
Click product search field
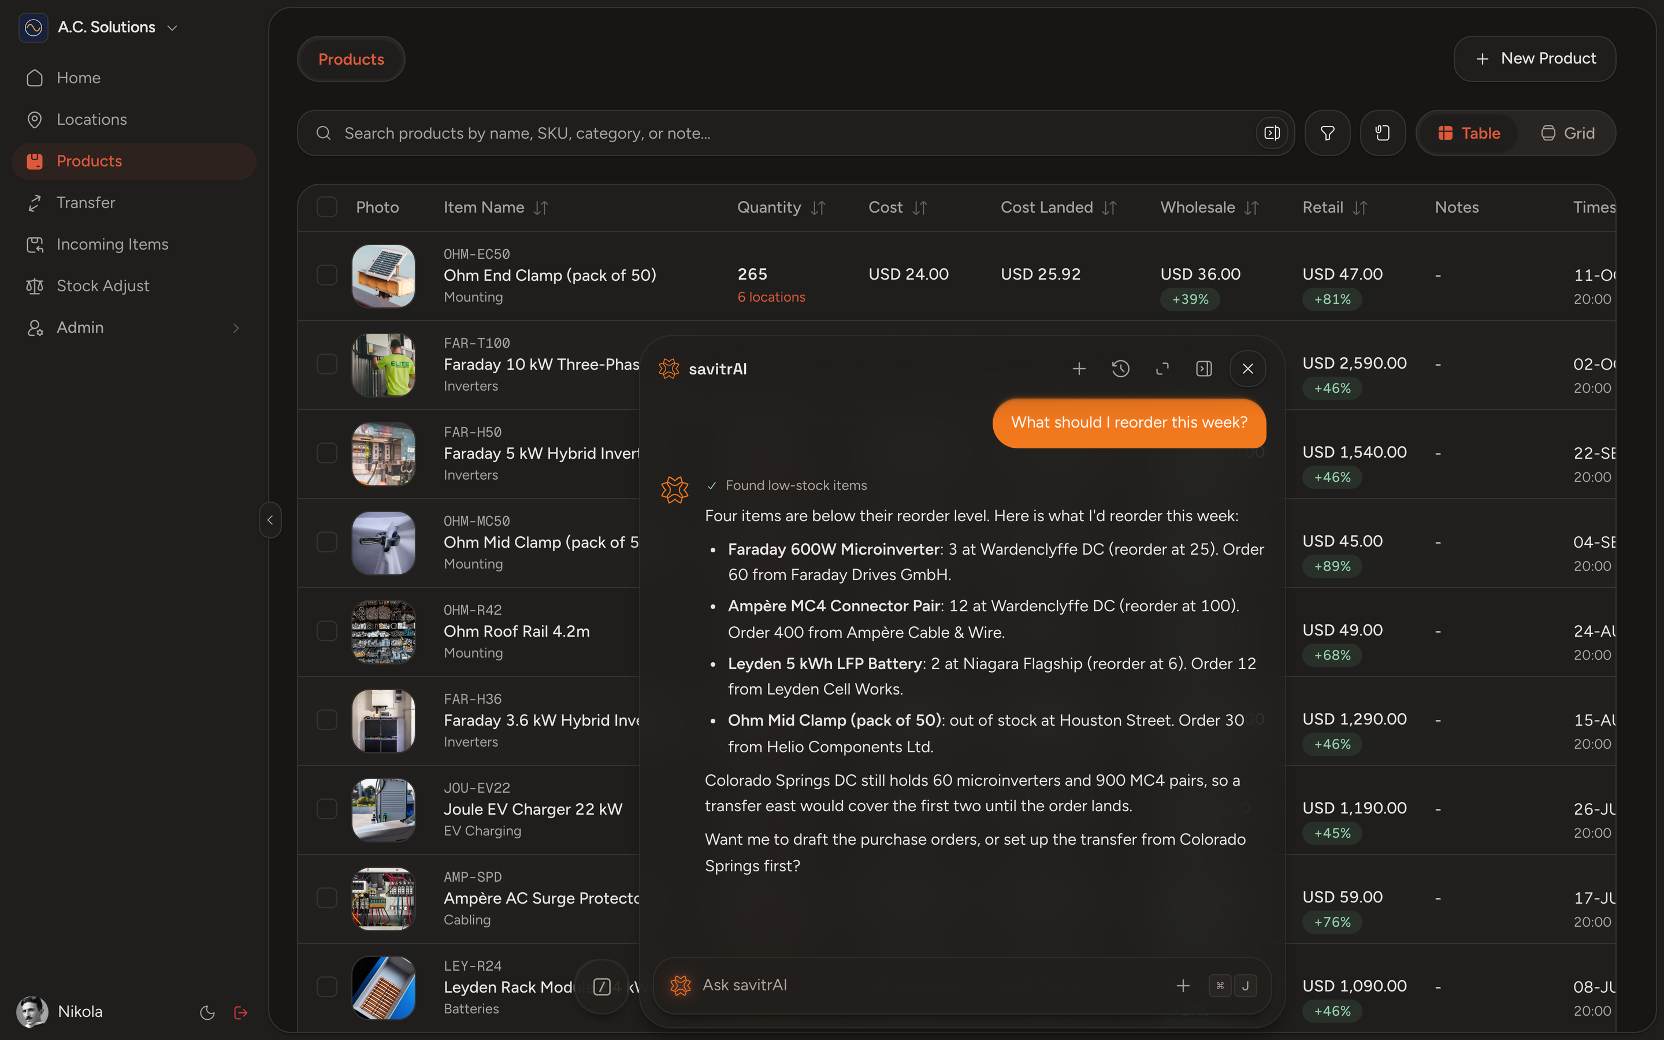pos(796,133)
